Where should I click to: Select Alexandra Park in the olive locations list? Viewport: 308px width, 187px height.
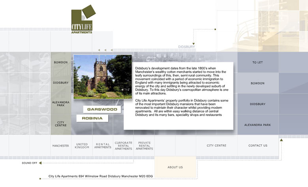tap(61, 104)
